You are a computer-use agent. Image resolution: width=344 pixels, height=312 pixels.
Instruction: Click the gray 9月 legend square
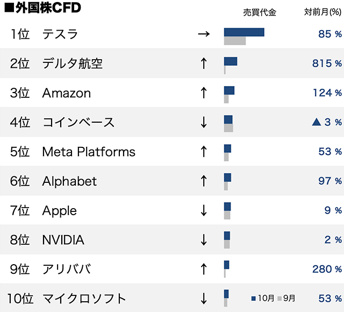click(279, 298)
